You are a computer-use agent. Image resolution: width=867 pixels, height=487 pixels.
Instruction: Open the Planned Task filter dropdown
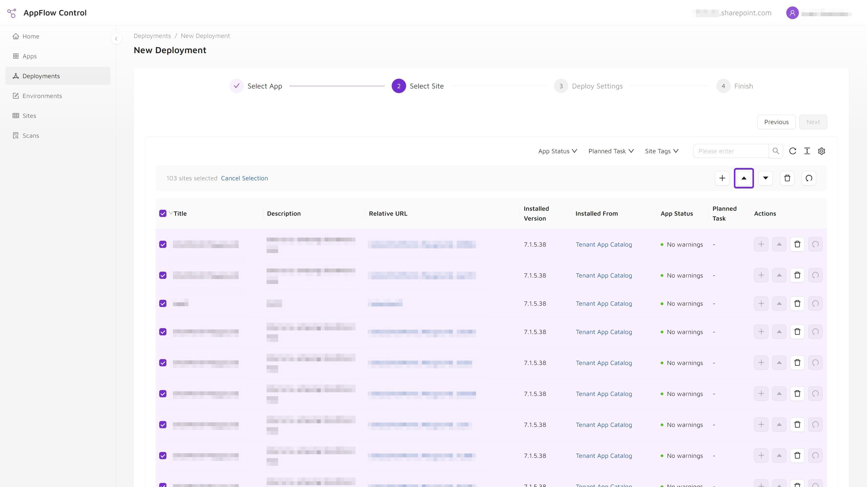point(611,151)
